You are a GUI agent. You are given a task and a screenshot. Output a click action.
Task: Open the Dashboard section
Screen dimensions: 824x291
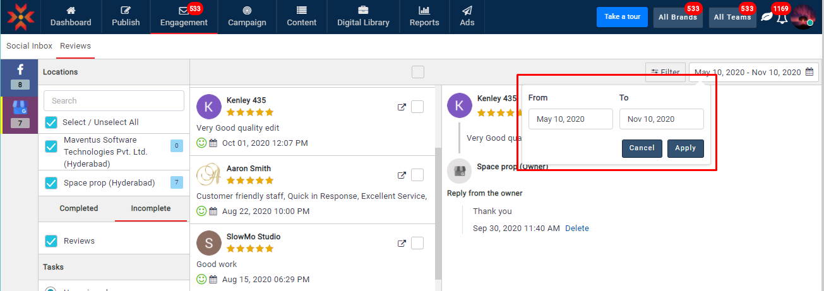[71, 17]
